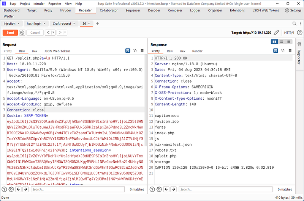
Task: Open the Collaborator tab
Action: coord(109,11)
